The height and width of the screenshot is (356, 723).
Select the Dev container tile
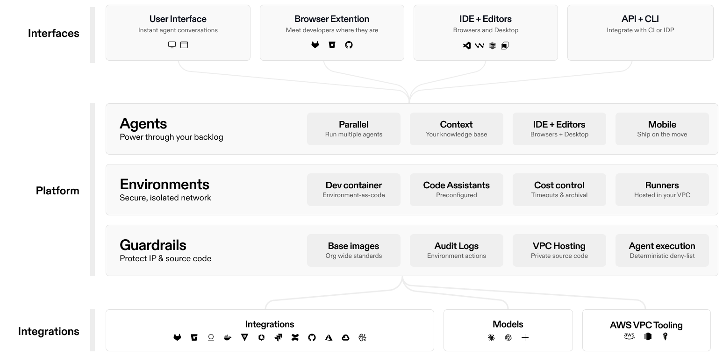click(353, 190)
